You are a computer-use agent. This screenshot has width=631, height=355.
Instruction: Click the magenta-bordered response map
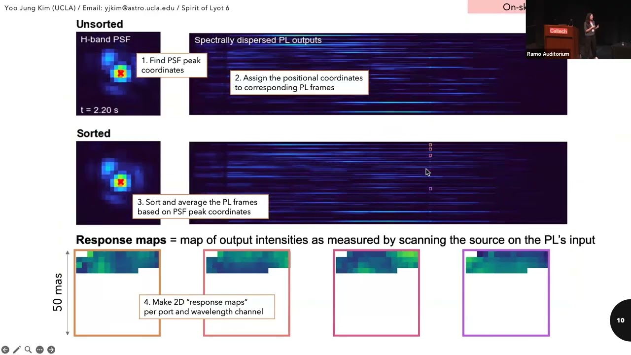(x=376, y=293)
